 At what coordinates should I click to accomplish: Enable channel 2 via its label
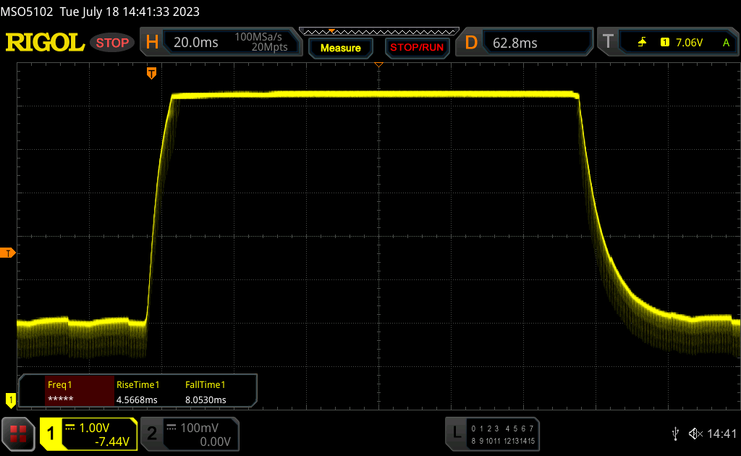point(152,434)
